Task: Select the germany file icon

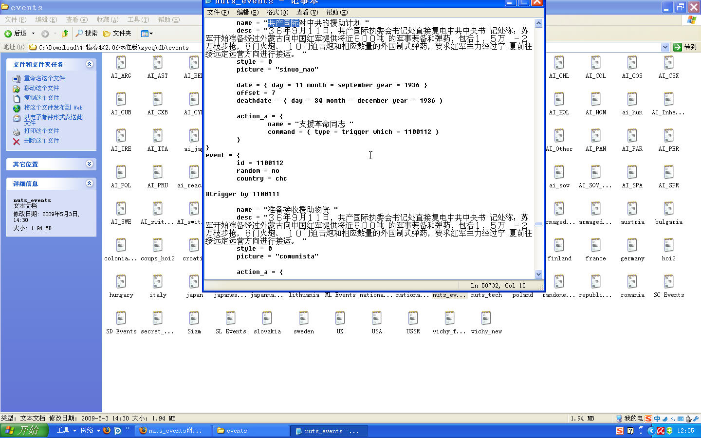Action: point(632,246)
